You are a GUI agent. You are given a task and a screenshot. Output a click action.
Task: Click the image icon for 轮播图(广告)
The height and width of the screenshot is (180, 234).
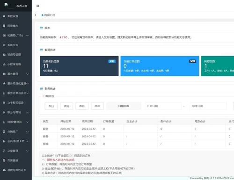tap(4, 36)
